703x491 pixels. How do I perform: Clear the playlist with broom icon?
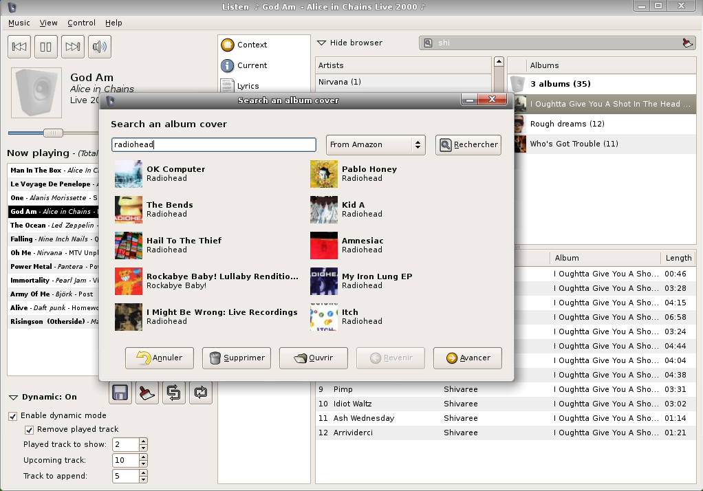[147, 393]
